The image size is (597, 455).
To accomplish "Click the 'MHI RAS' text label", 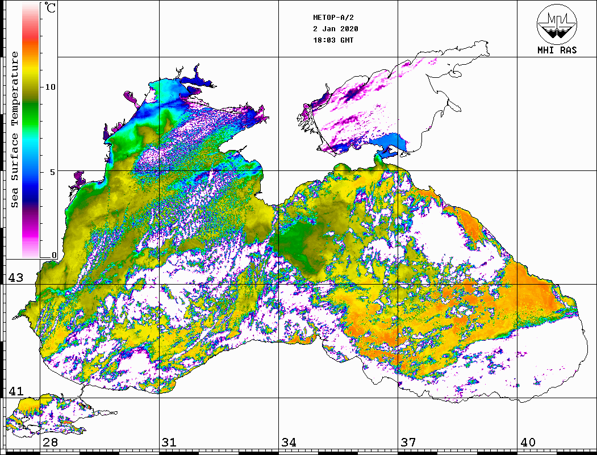I will tap(557, 50).
